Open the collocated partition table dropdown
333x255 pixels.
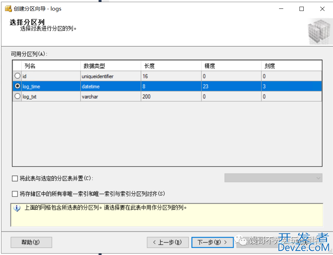coord(273,178)
